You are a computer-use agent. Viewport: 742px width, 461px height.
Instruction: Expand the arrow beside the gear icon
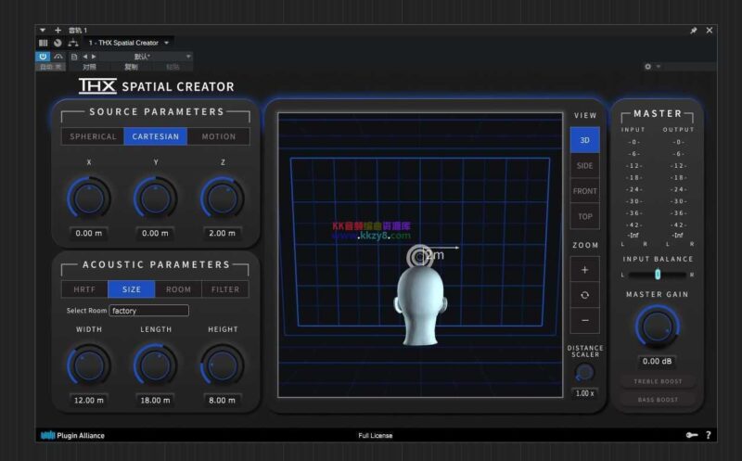(659, 67)
